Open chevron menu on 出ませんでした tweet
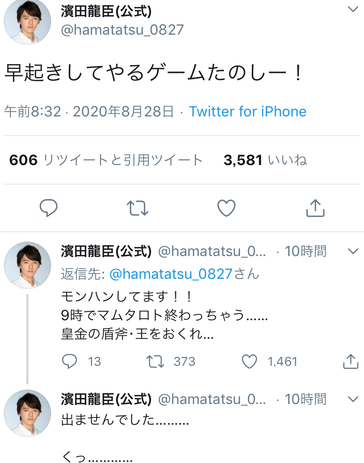The width and height of the screenshot is (364, 463). (x=353, y=399)
